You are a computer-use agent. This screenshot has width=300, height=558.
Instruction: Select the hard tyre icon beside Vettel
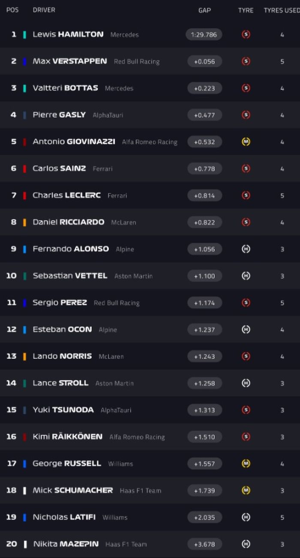coord(246,276)
